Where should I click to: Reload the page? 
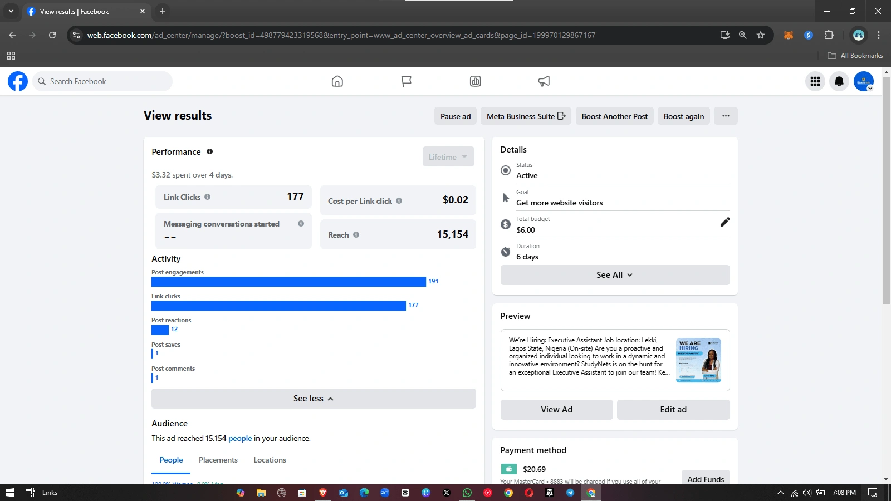click(52, 35)
